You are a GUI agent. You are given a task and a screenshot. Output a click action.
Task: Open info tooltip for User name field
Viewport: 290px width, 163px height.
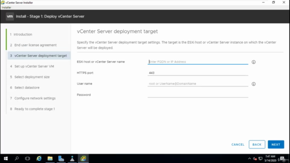[254, 84]
